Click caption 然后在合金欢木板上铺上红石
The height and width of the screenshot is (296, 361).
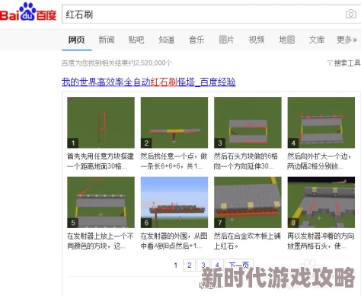pos(247,241)
